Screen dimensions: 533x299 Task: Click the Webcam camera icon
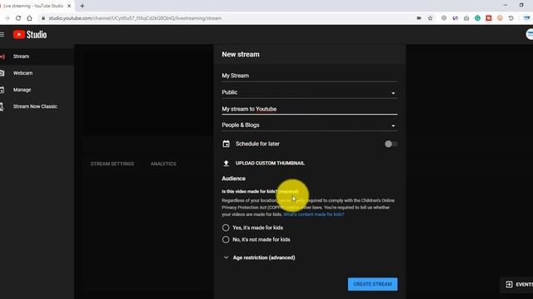pyautogui.click(x=2, y=73)
